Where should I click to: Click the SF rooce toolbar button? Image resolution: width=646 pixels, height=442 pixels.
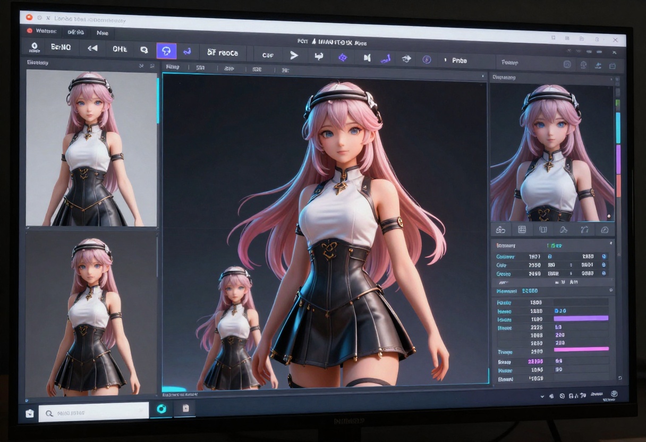click(223, 53)
